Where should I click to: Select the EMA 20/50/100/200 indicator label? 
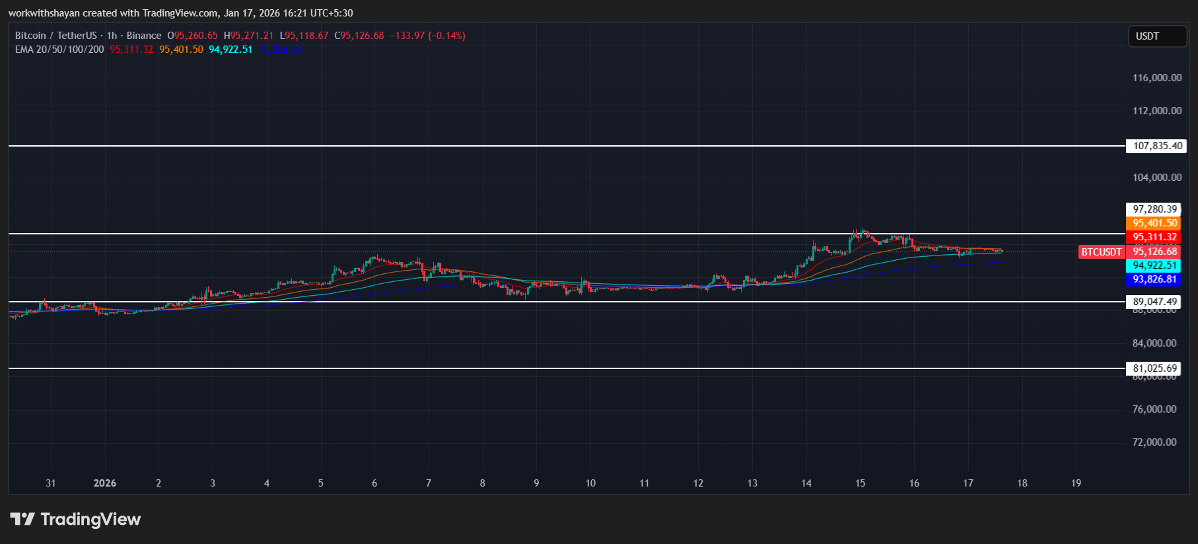click(x=59, y=50)
